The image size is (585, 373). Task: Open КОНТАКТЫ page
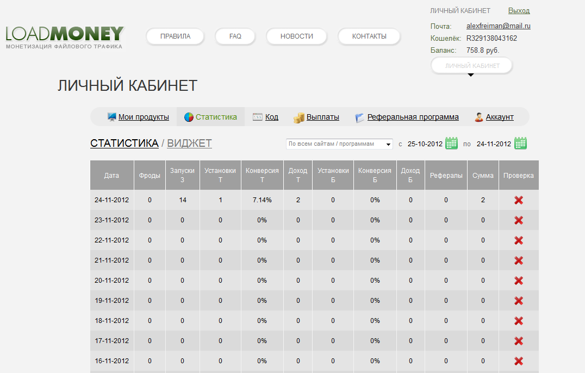pos(369,36)
